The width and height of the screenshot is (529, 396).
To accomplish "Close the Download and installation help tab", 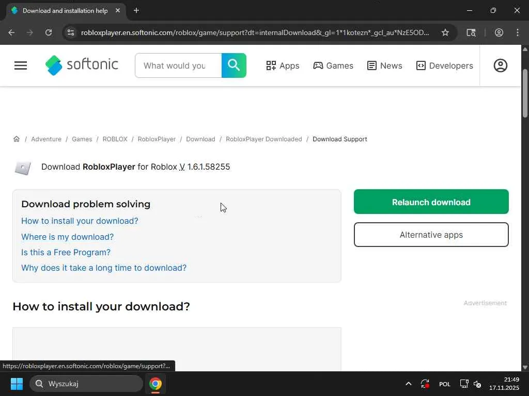I will point(118,10).
